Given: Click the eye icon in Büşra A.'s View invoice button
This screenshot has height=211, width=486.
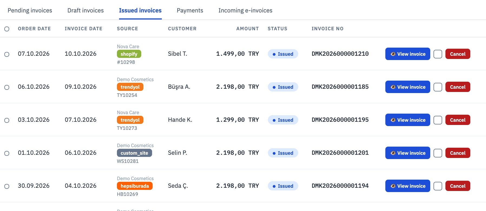Looking at the screenshot, I should coord(393,87).
